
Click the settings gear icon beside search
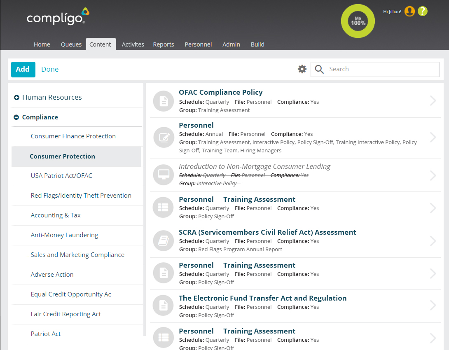tap(302, 69)
